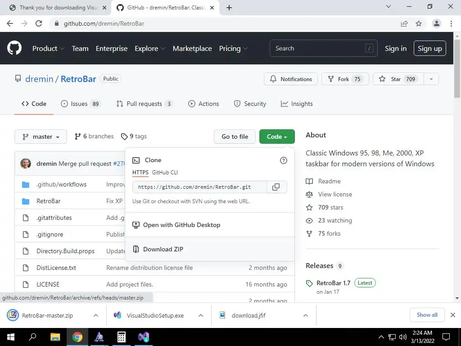This screenshot has width=461, height=346.
Task: Expand RetroBar-master.zip download options
Action: click(x=96, y=315)
